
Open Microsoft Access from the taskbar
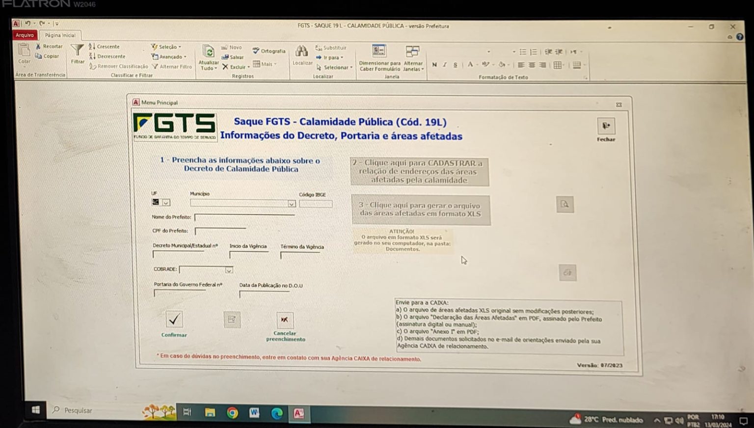[299, 413]
